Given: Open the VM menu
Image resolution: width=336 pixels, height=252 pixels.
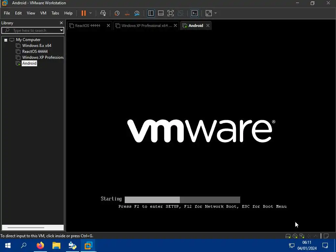Looking at the screenshot, I should point(43,13).
